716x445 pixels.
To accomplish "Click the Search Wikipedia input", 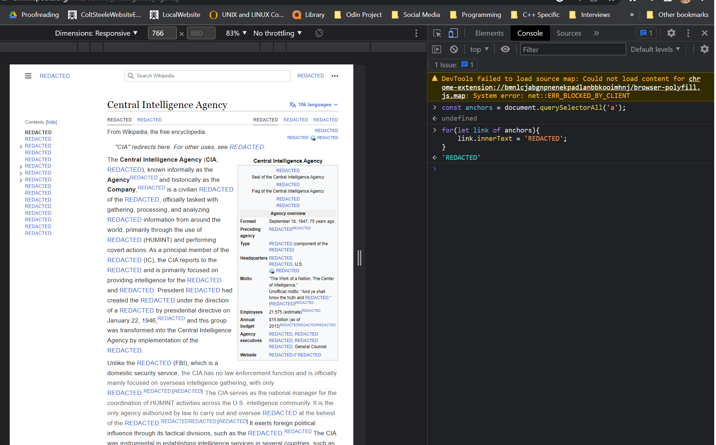I will [207, 76].
